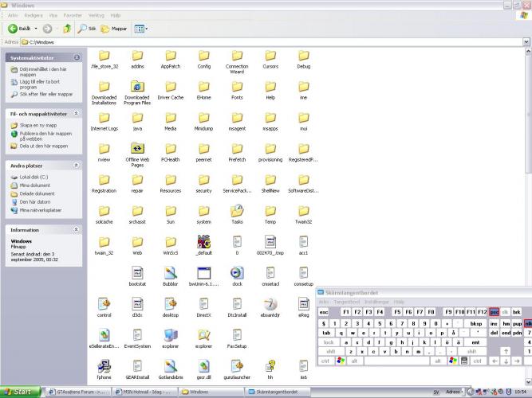Viewport: 532px width, 398px height.
Task: Click the Start button
Action: click(x=19, y=392)
